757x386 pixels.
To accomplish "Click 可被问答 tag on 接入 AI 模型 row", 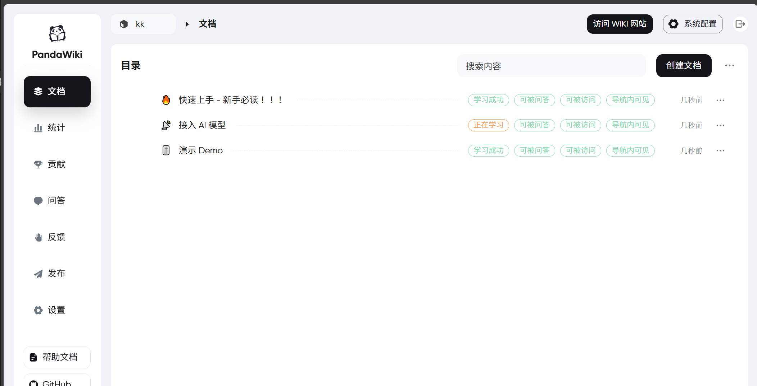I will pos(534,125).
